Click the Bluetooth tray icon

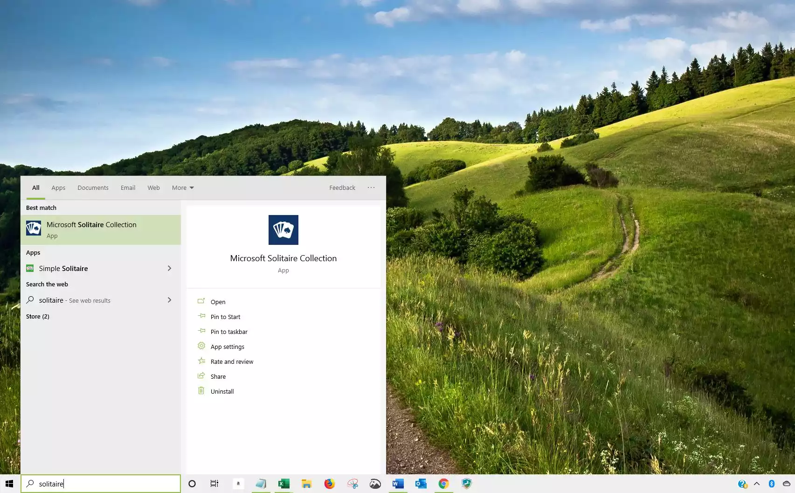tap(772, 484)
